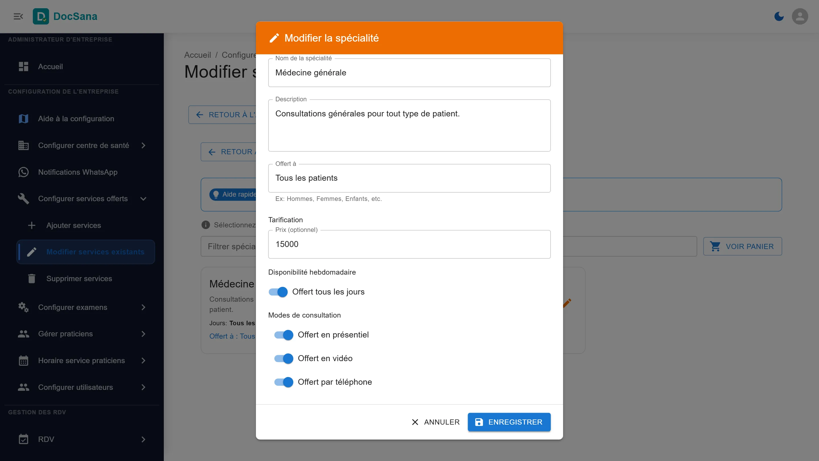Collapse the sidebar with the hamburger menu icon

[18, 16]
